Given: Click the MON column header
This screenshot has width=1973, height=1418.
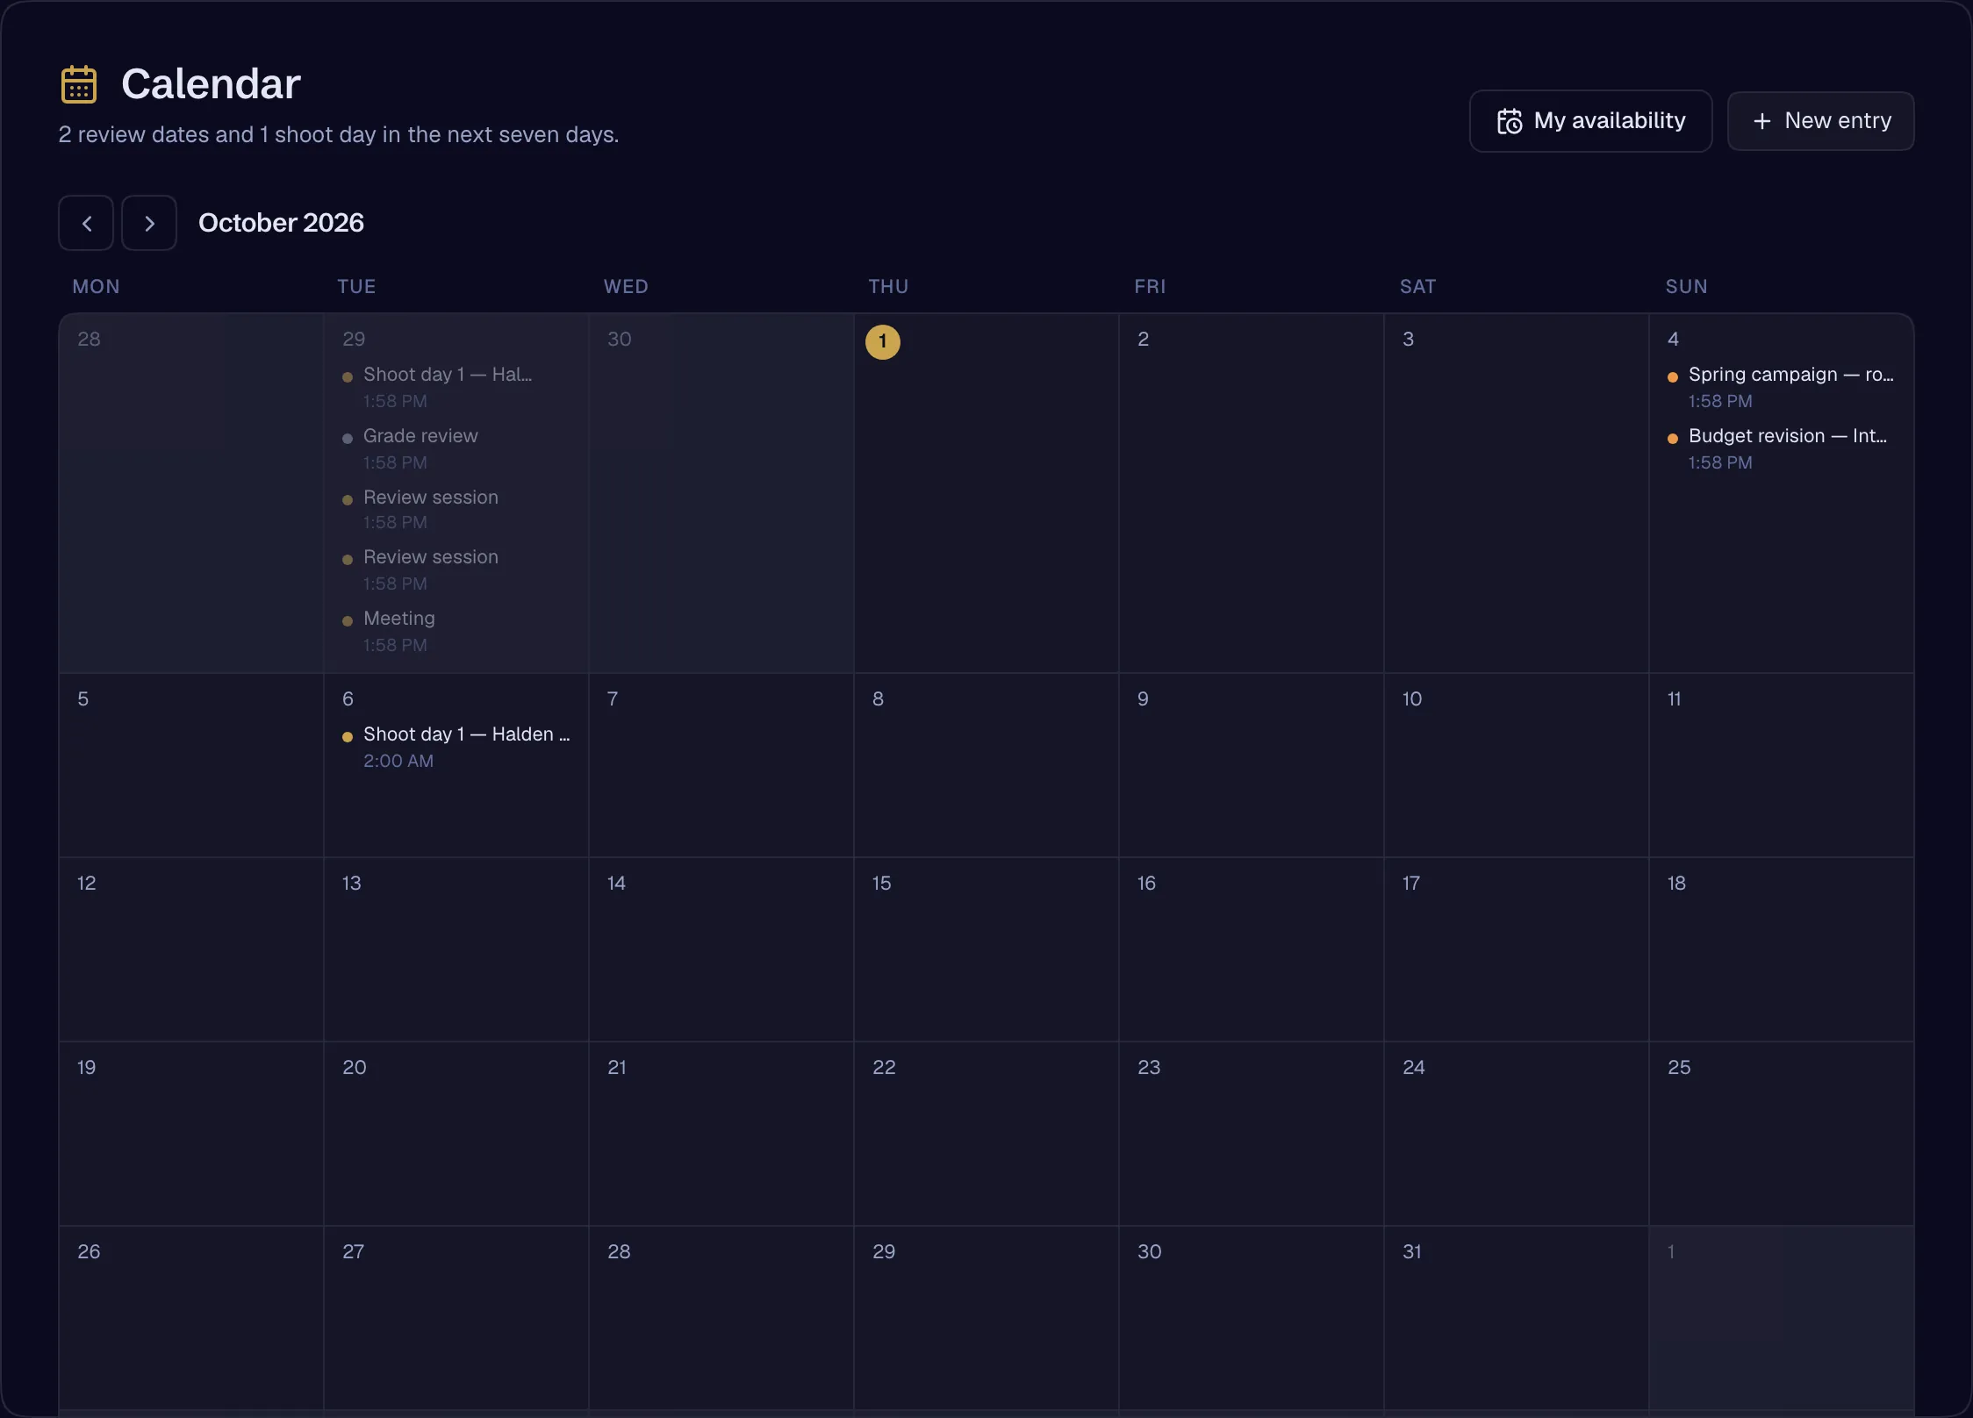Looking at the screenshot, I should tap(96, 287).
